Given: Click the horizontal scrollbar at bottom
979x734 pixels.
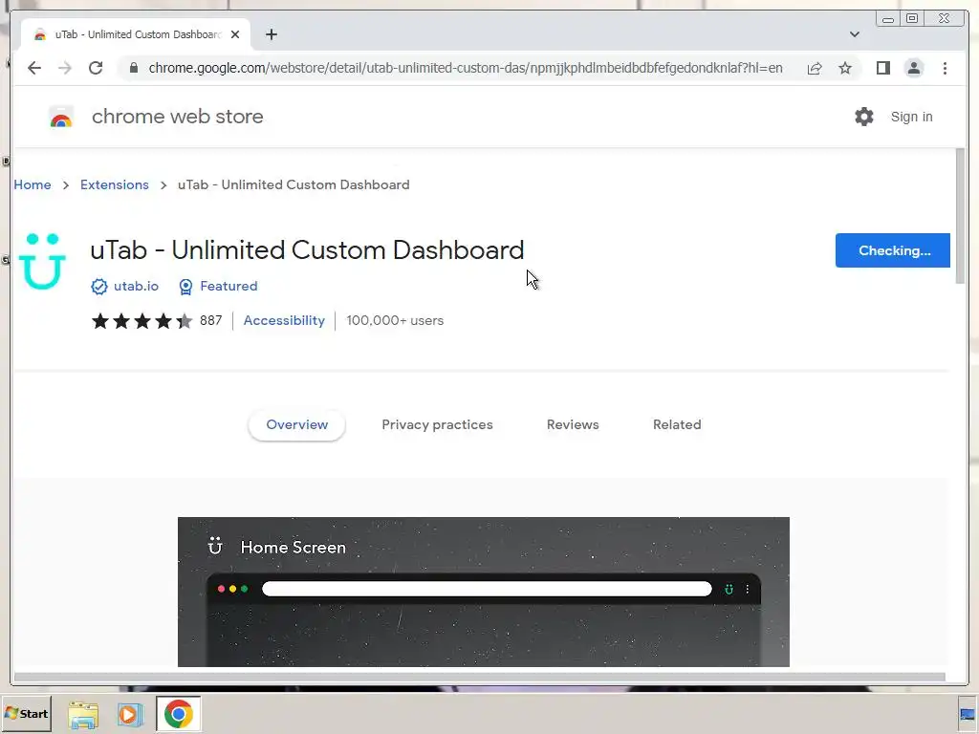Looking at the screenshot, I should 480,677.
